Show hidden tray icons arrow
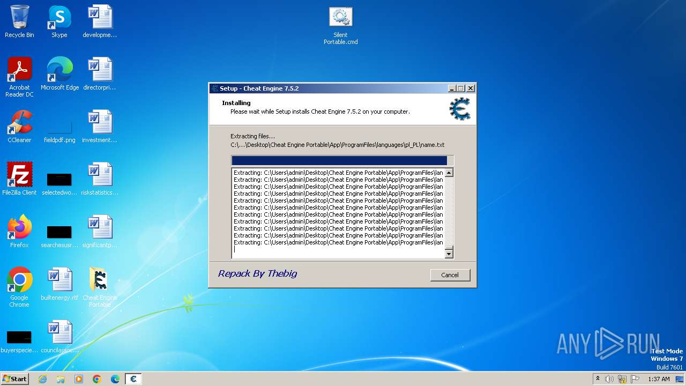The width and height of the screenshot is (686, 386). point(598,378)
